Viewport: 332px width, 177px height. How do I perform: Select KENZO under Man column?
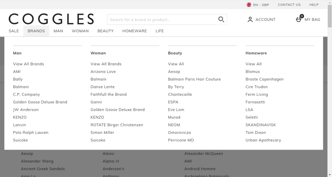point(20,117)
